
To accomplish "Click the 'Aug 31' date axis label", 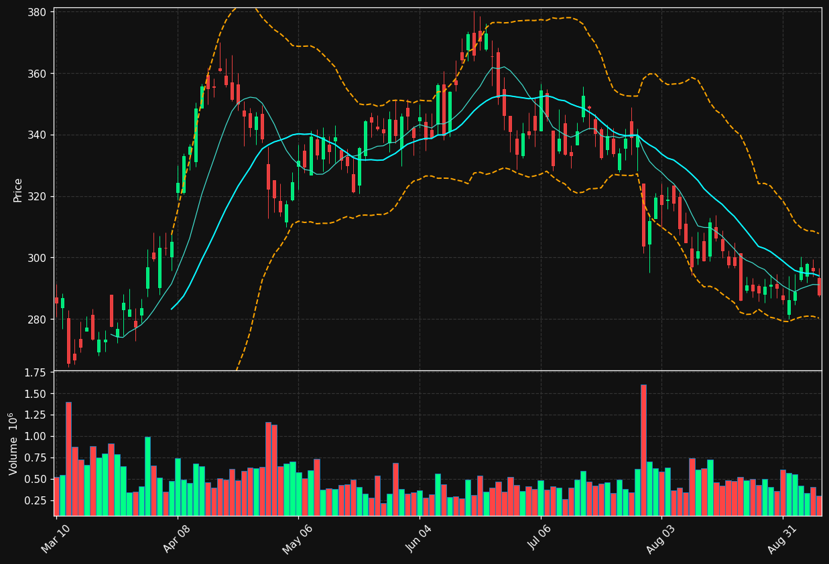I will 783,539.
